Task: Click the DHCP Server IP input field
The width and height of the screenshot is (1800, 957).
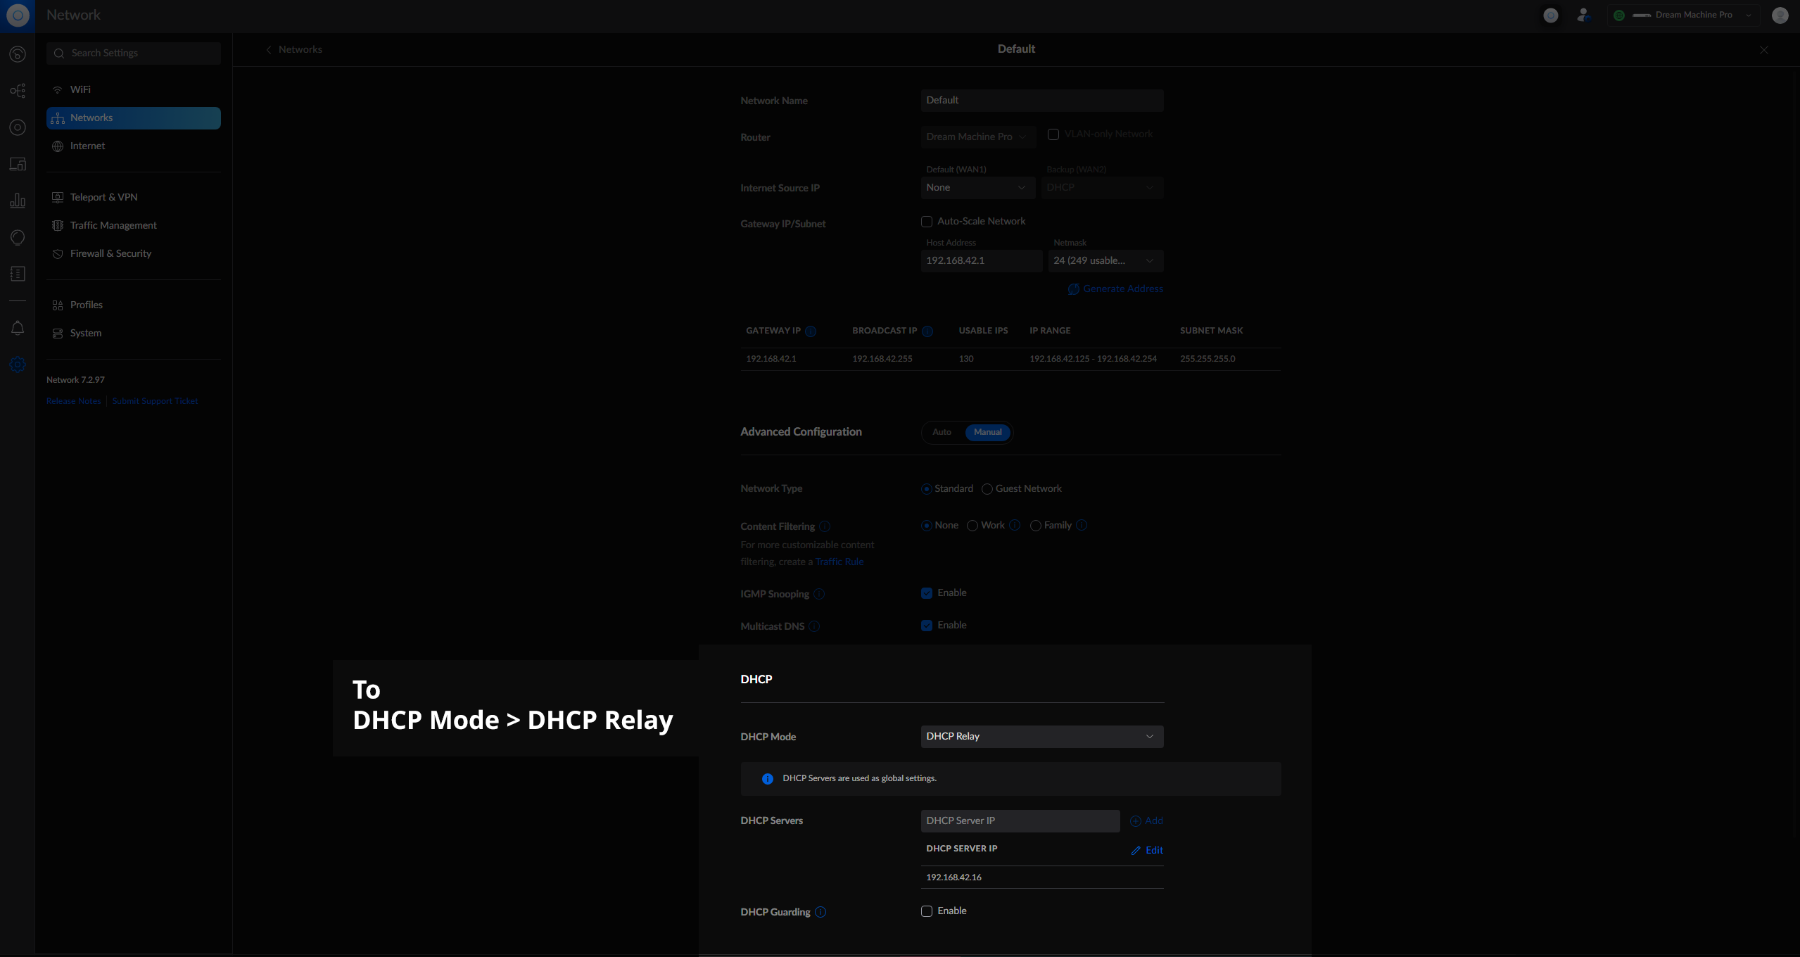Action: click(1020, 821)
